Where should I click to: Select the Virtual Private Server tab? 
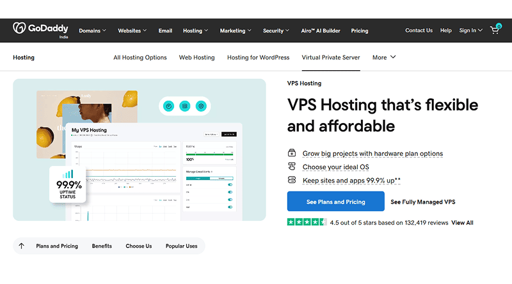point(331,57)
